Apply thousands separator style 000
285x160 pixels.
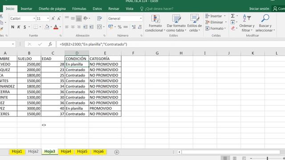(x=126, y=27)
